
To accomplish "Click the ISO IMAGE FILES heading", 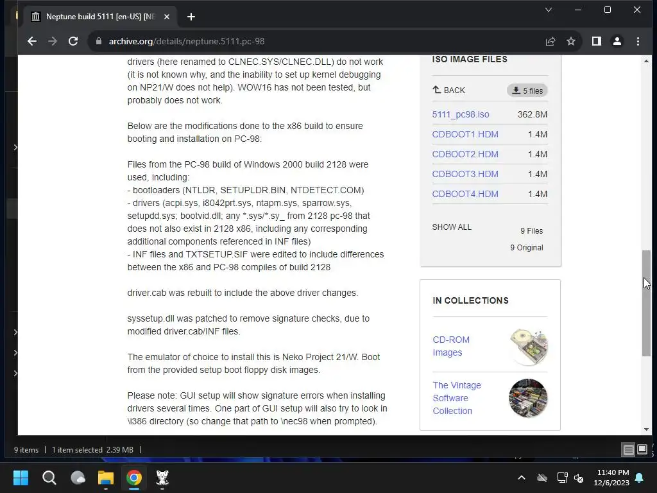I will point(470,59).
